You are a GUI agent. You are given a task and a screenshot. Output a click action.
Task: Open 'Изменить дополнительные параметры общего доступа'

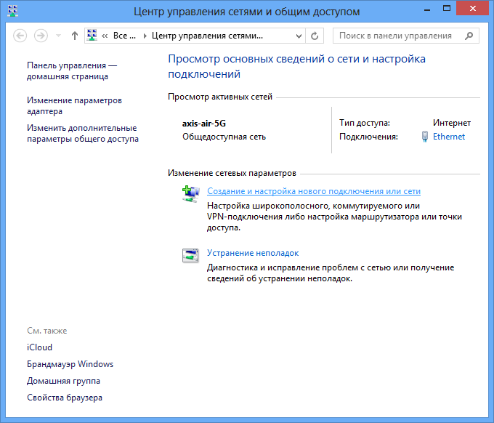pyautogui.click(x=83, y=133)
